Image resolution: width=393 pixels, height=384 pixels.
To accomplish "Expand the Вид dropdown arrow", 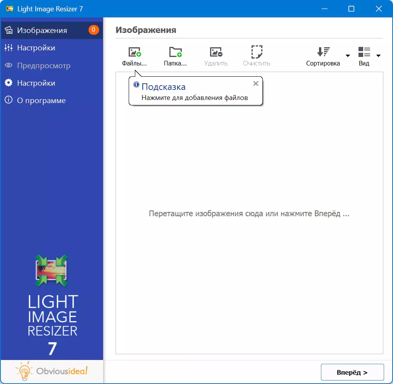I will coord(378,56).
